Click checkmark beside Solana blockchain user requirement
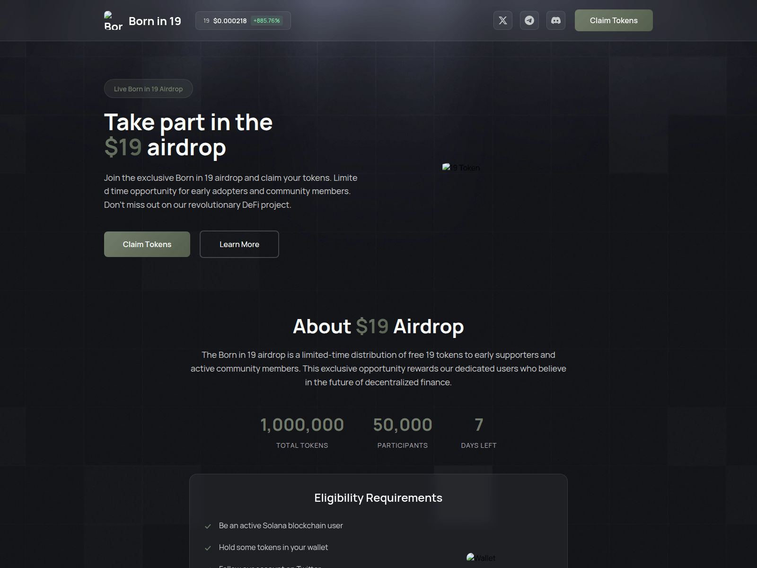Screen dimensions: 757x568 (208, 526)
